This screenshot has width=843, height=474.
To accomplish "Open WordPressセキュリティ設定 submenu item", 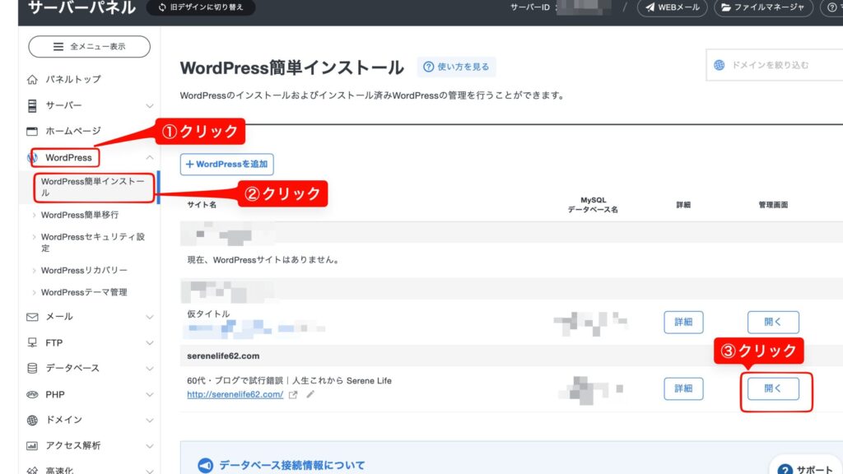I will coord(92,243).
